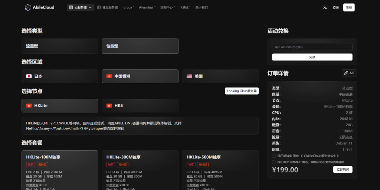The image size is (380, 190).
Task: Click the Japan flag icon
Action: (29, 76)
